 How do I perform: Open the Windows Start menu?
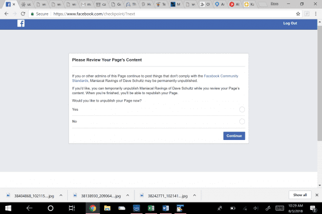(8, 208)
